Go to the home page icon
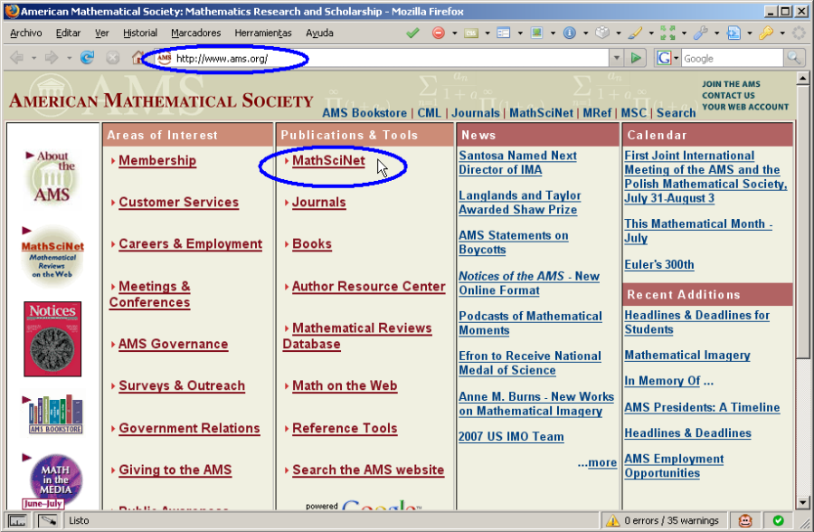 click(x=138, y=58)
